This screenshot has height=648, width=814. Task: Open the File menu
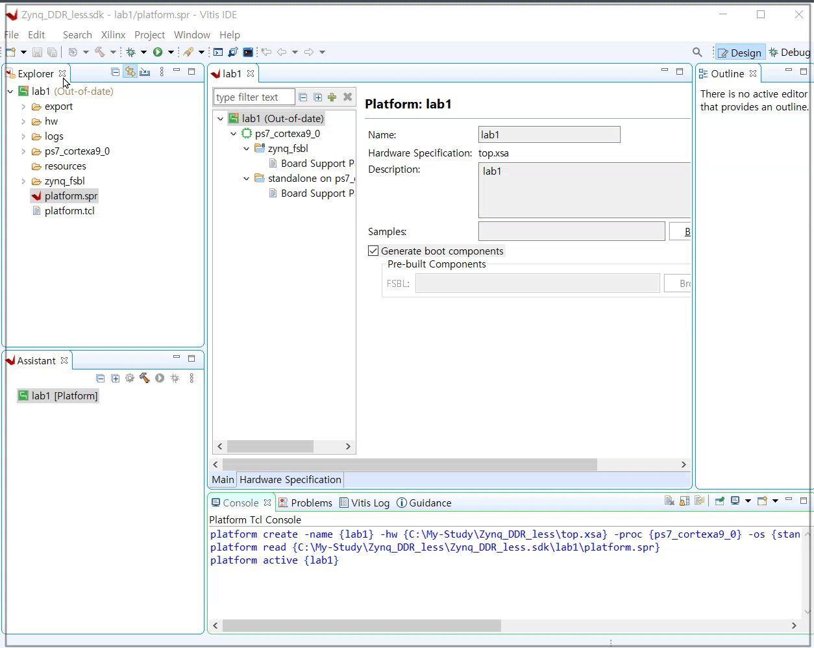tap(12, 34)
